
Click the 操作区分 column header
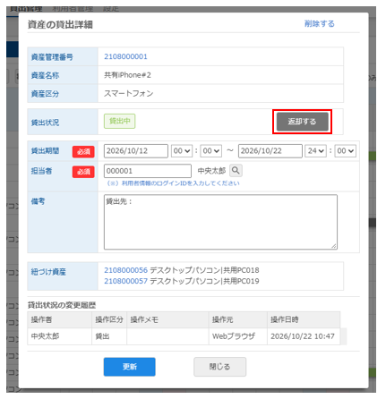tap(109, 319)
